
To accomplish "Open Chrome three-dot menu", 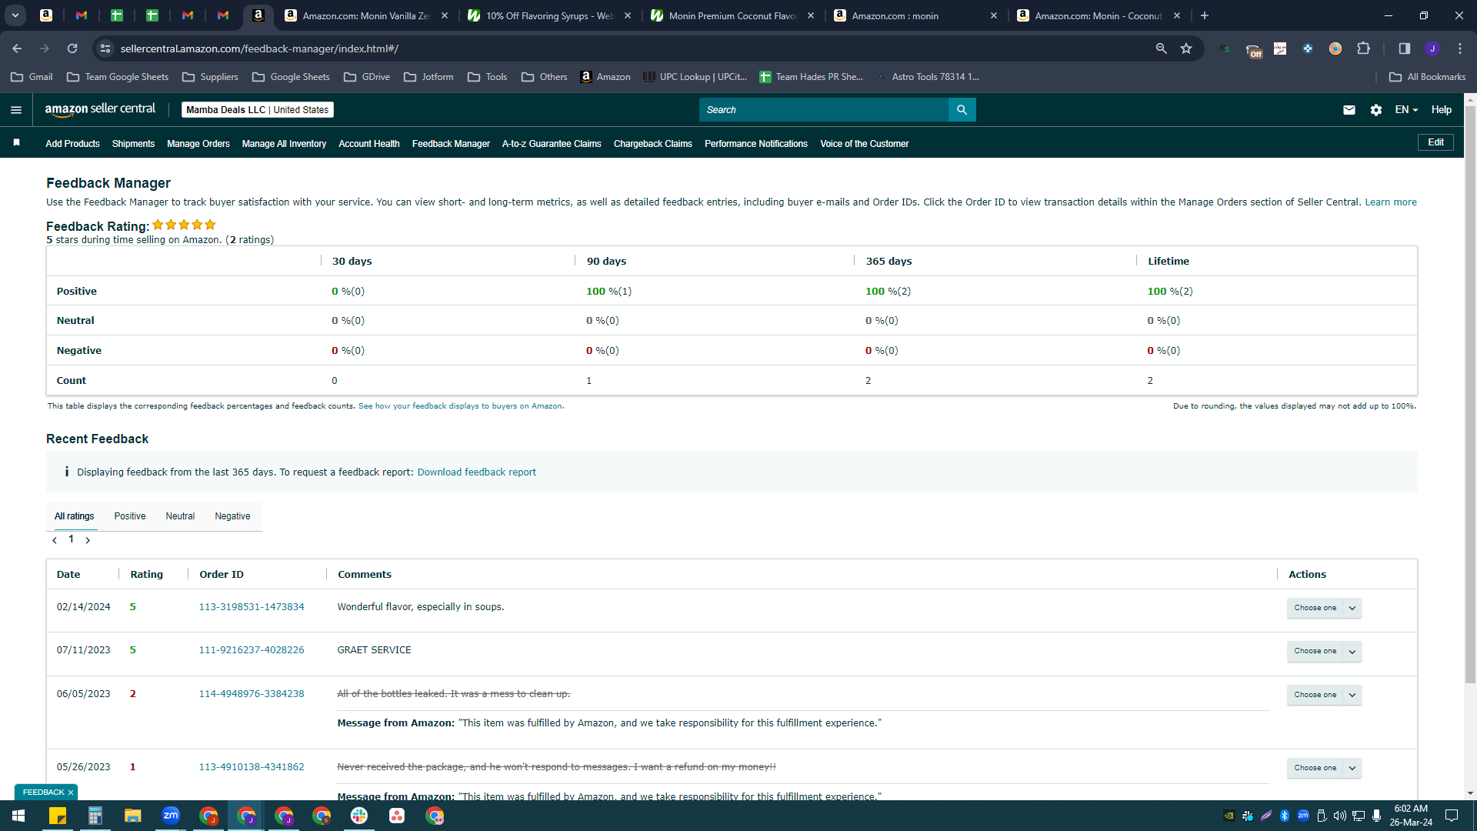I will click(x=1460, y=48).
